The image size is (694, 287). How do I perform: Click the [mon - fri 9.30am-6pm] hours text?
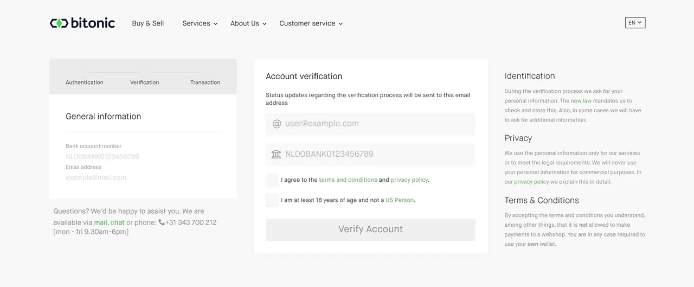91,232
